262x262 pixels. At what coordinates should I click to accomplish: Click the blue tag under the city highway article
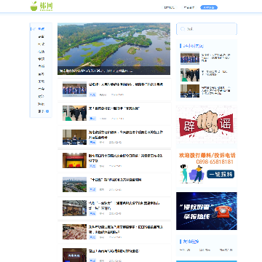[x=92, y=189]
